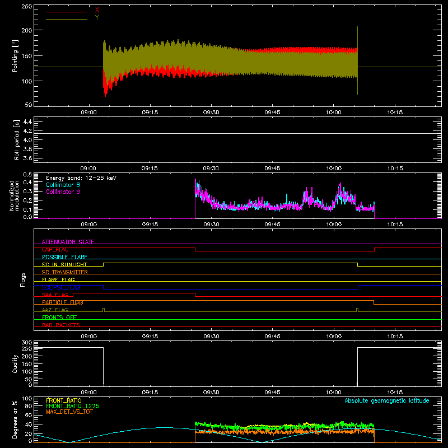
Task: Click "09:15" time label below Flags plot
Action: click(150, 337)
